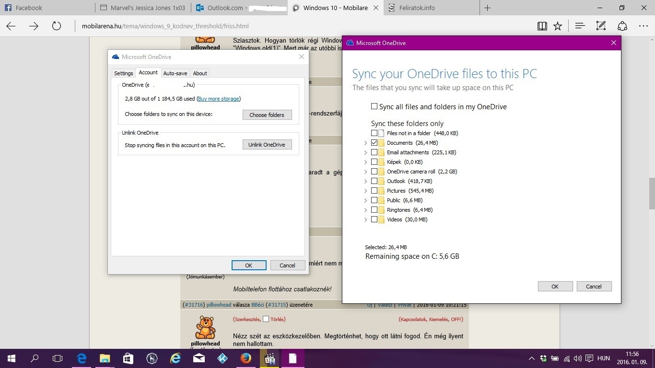Viewport: 655px width, 368px height.
Task: Click Cancel in OneDrive settings dialog
Action: [x=288, y=265]
